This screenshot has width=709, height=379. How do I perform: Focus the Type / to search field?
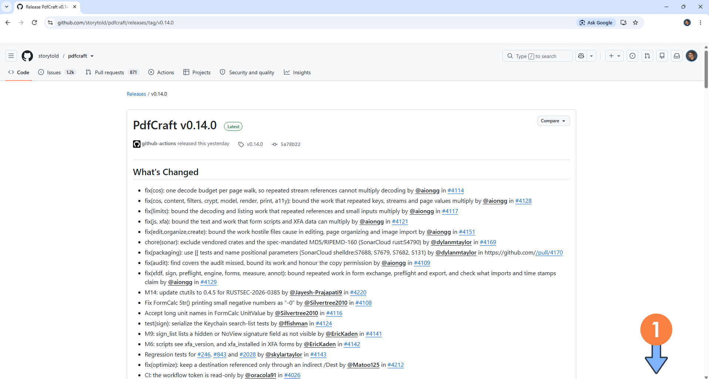click(x=537, y=56)
